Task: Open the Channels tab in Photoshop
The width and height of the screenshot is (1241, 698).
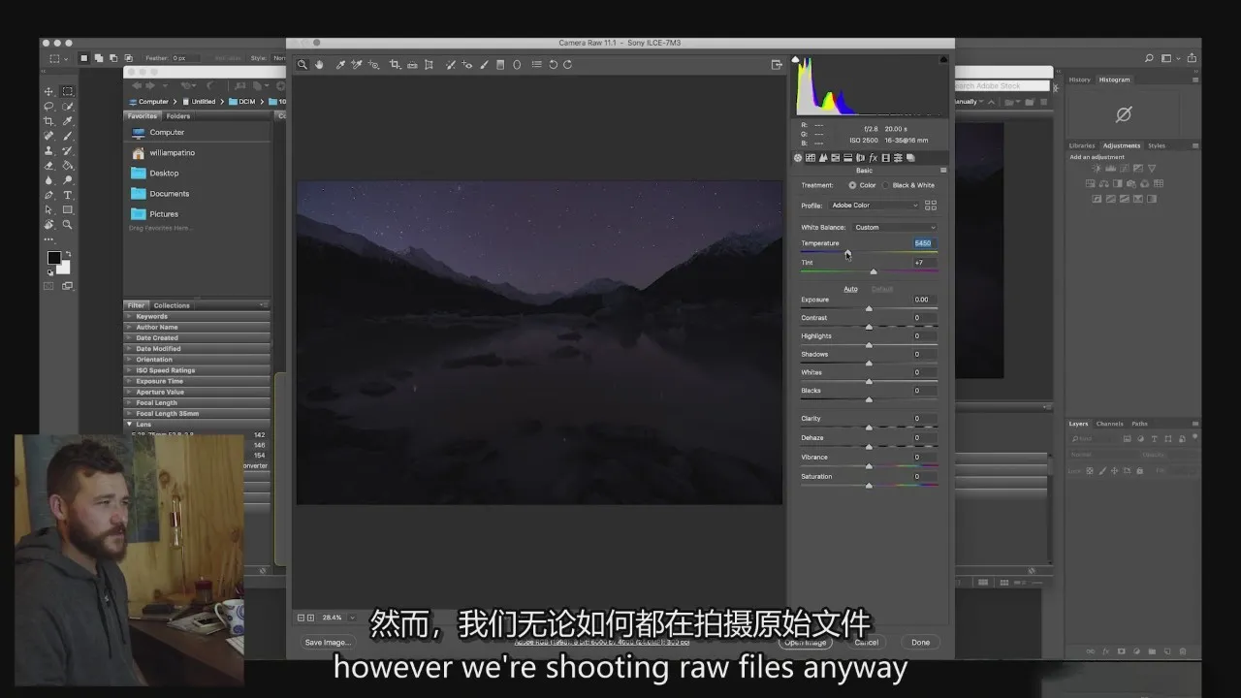Action: coord(1109,424)
